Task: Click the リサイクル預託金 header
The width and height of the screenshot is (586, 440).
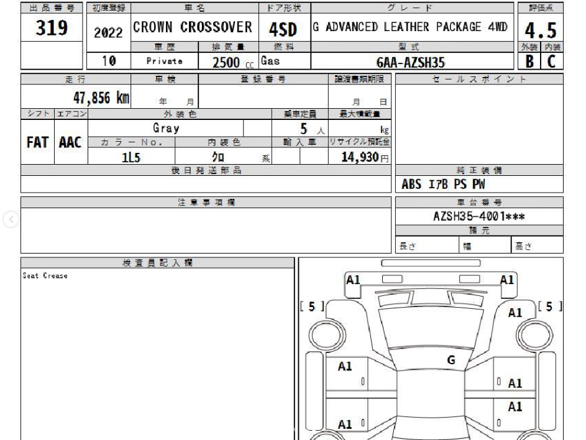Action: tap(360, 142)
